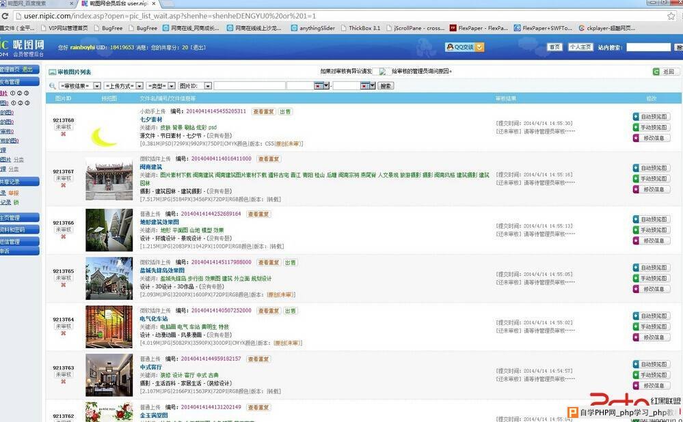Click the yellow moon thumbnail
This screenshot has width=683, height=422.
[x=104, y=136]
